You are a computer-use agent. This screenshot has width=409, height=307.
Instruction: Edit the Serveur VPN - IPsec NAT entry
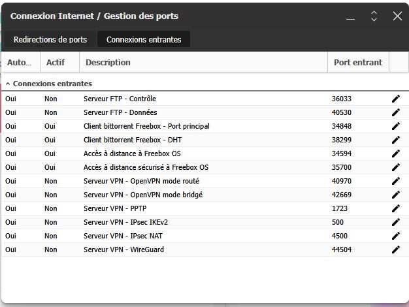pyautogui.click(x=395, y=236)
